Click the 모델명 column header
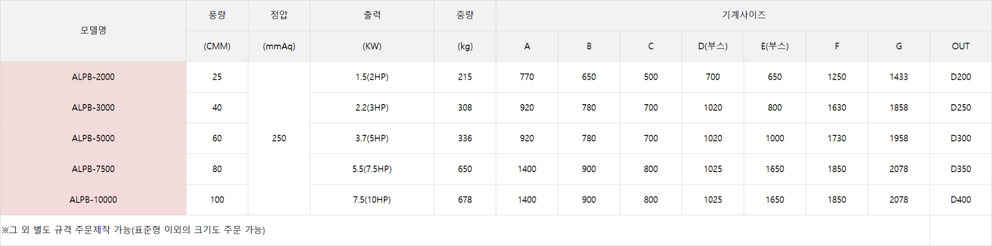This screenshot has height=246, width=992. pos(93,30)
